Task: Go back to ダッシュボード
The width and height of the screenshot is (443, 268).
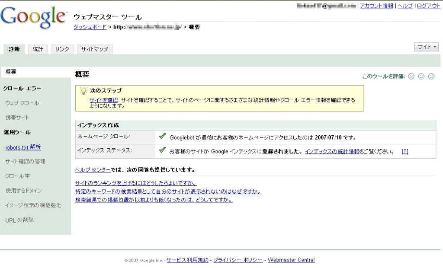Action: point(90,27)
